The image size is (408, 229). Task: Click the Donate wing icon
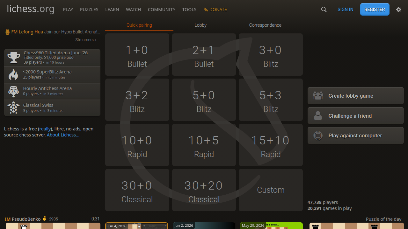coord(206,10)
